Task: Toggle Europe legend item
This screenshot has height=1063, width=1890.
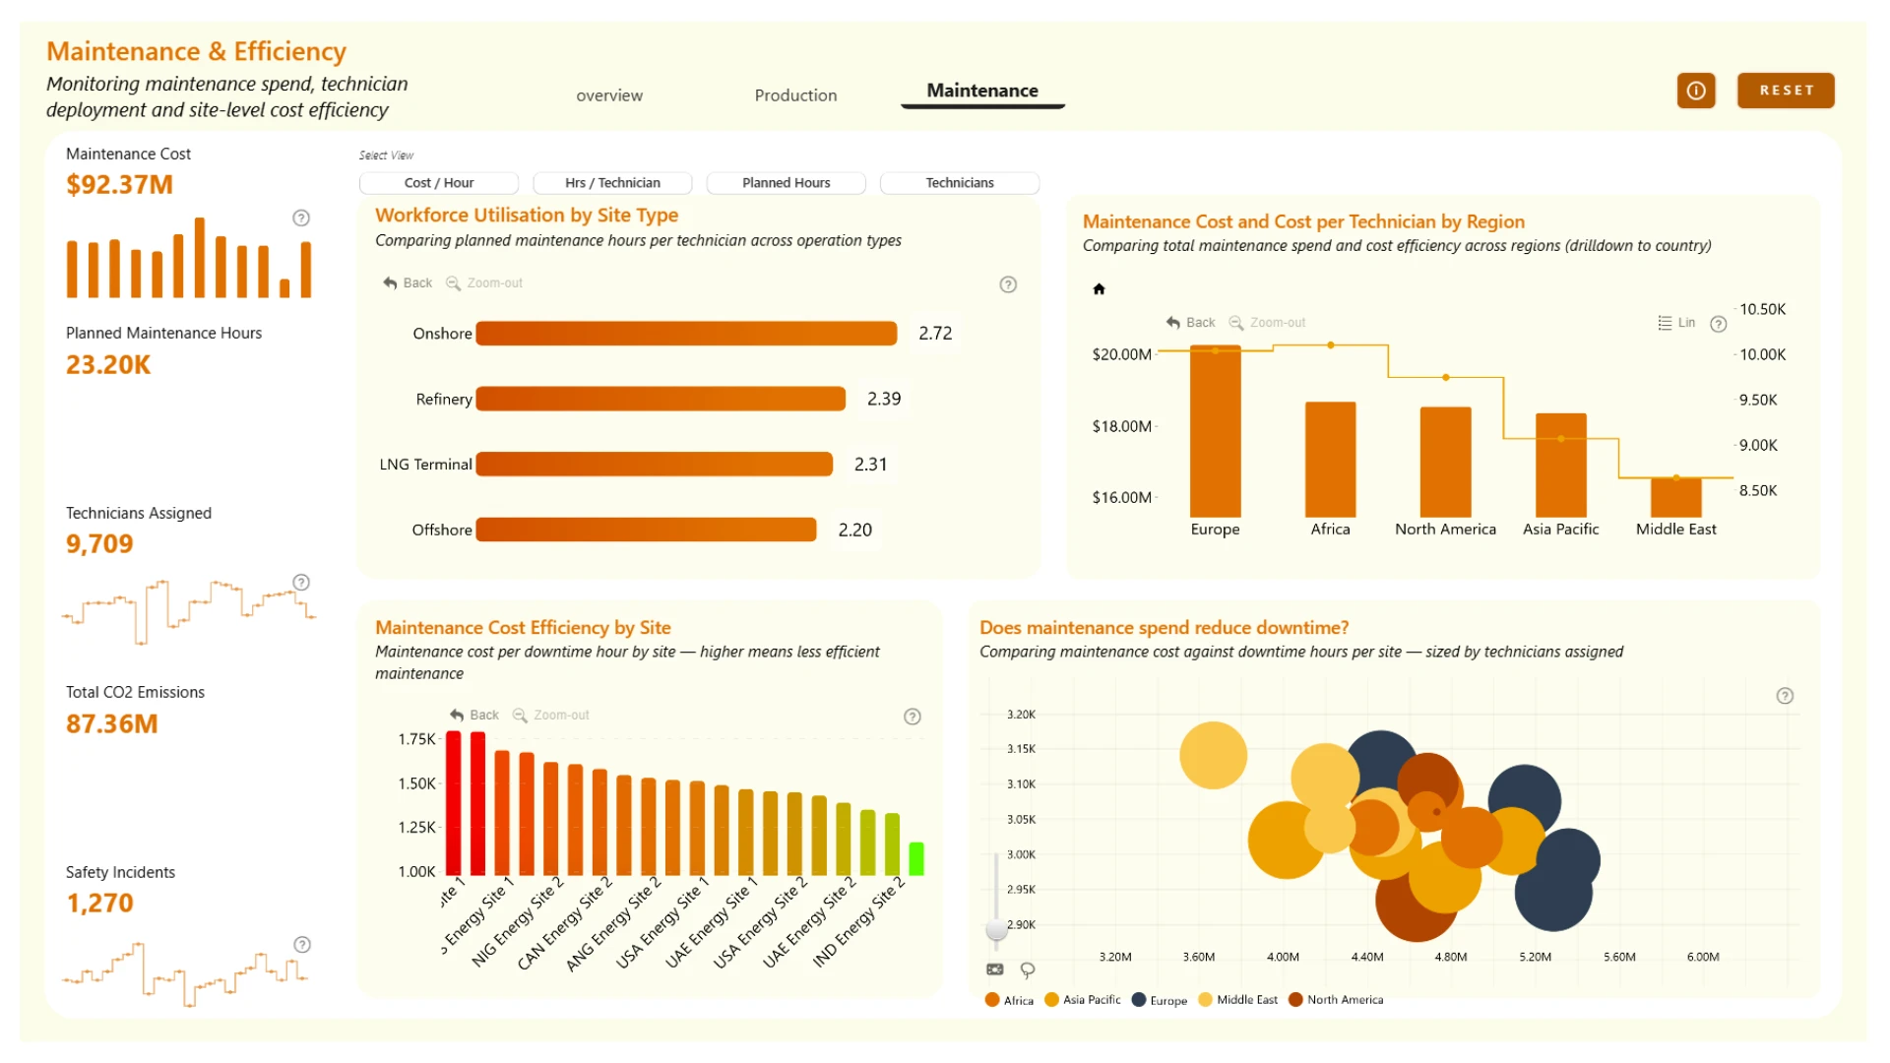Action: (1160, 1000)
